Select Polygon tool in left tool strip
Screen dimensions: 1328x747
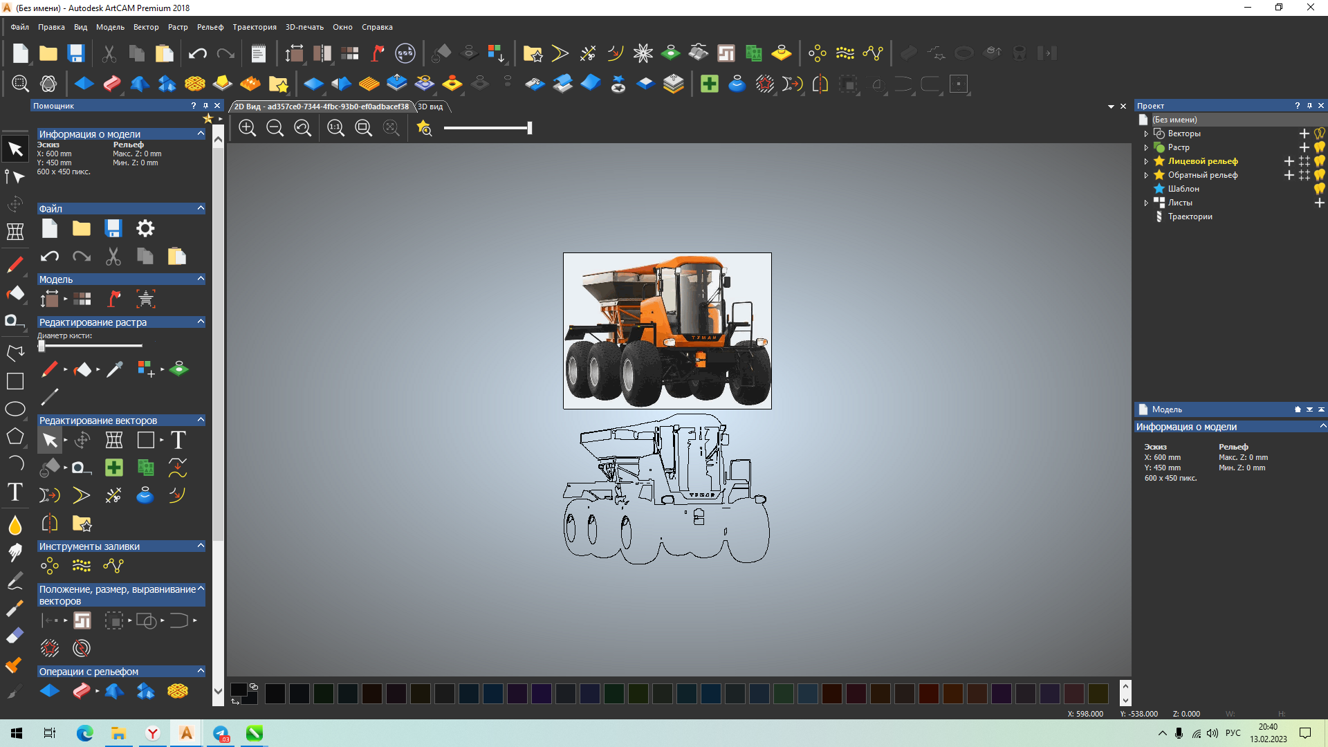[15, 436]
